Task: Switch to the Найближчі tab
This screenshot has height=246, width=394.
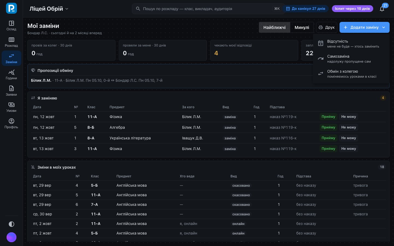Action: coord(274,27)
